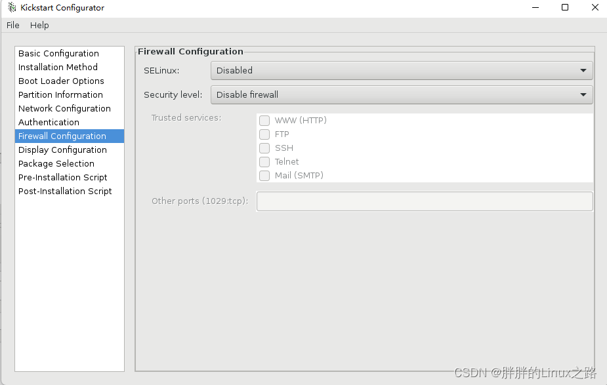Open the Help menu
The width and height of the screenshot is (607, 385).
[x=39, y=25]
